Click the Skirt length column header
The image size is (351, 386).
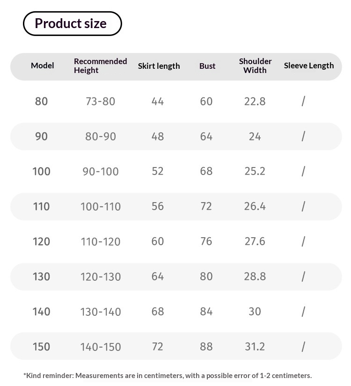pos(159,66)
